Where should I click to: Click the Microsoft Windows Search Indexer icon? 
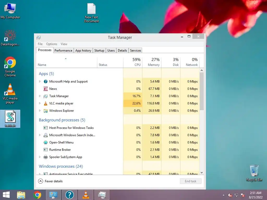point(45,135)
